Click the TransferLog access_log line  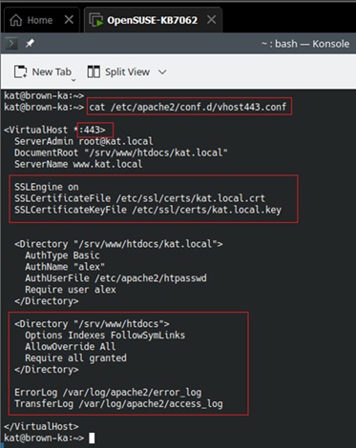tap(118, 404)
